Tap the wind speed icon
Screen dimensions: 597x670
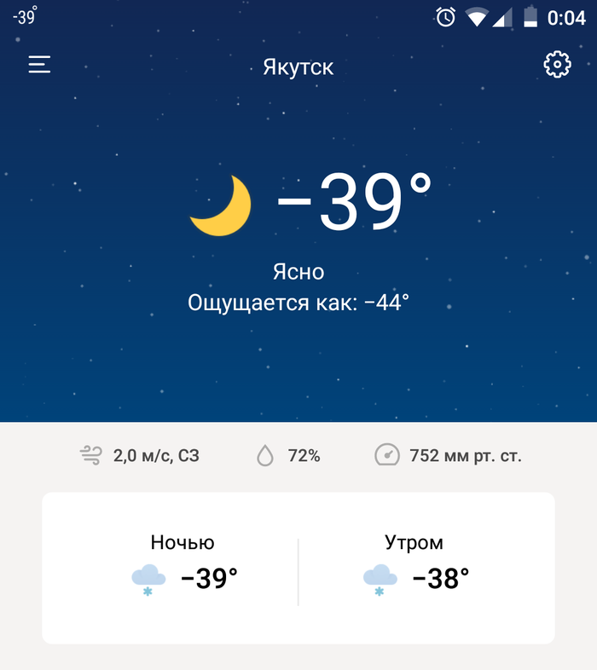91,455
